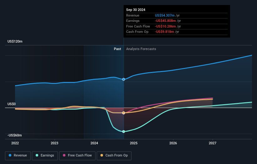The height and width of the screenshot is (164, 257).
Task: Click the US$54.307m revenue value
Action: tap(165, 15)
